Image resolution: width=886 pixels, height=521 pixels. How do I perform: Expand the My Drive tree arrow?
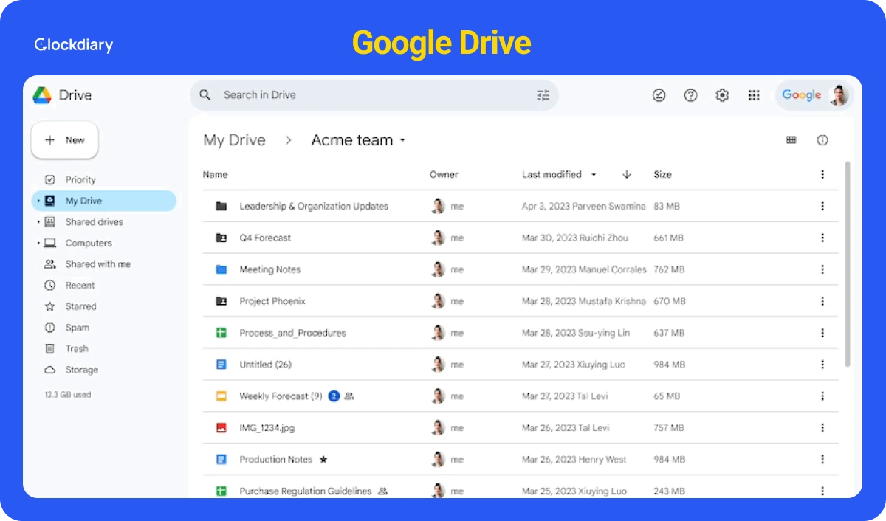point(38,201)
